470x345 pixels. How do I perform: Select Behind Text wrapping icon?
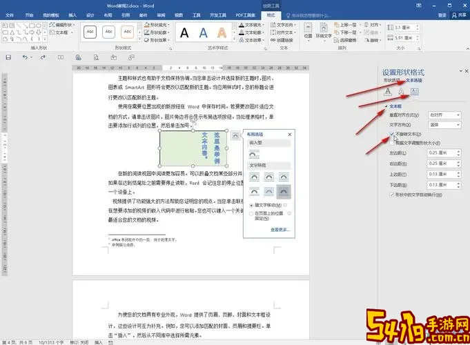pos(269,192)
